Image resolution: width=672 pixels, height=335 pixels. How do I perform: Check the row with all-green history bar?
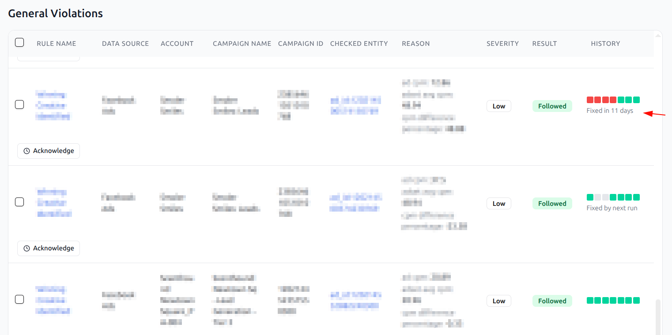pyautogui.click(x=19, y=299)
